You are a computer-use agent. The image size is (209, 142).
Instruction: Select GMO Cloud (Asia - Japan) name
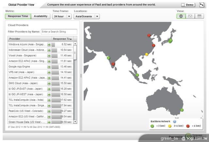click(23, 83)
